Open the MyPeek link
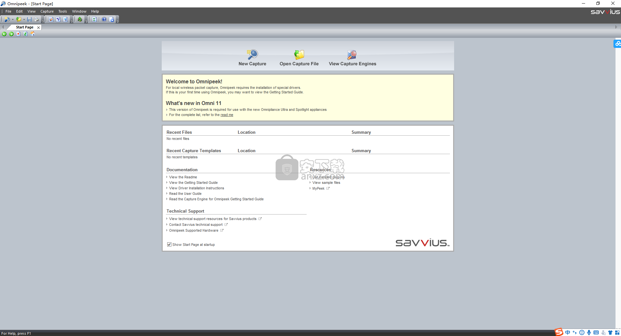Screen dimensions: 621x336 pos(318,188)
